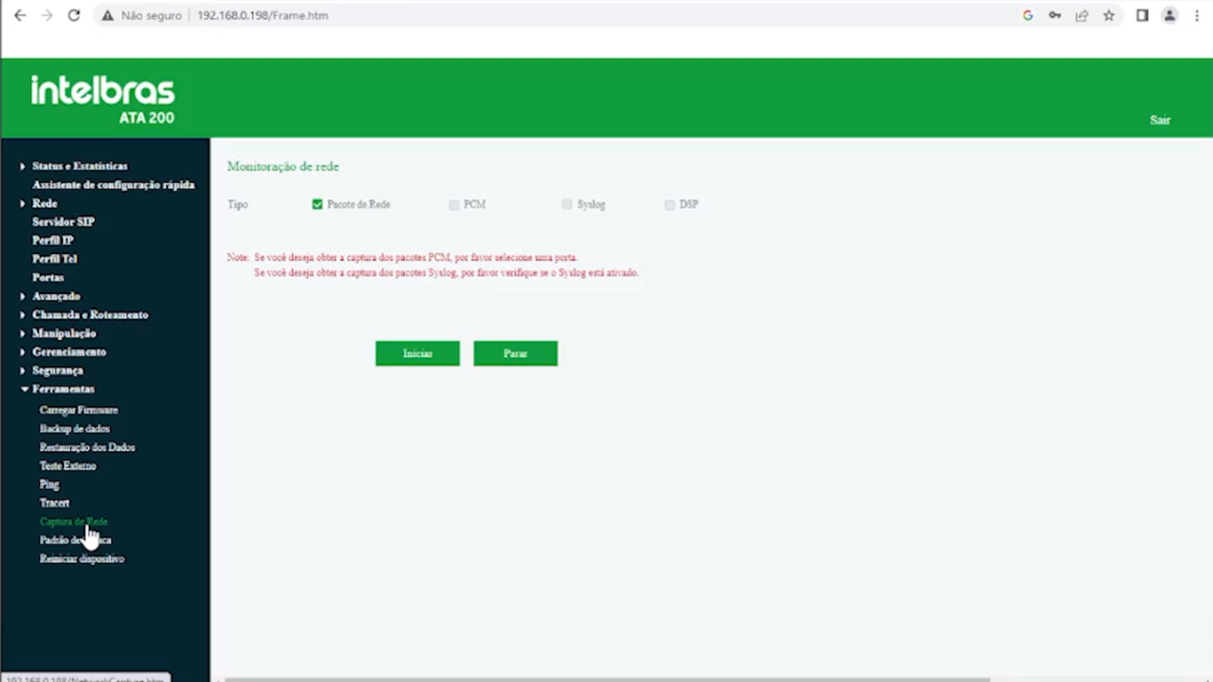The width and height of the screenshot is (1213, 682).
Task: Expand Chamada e Roteamento arrow
Action: 23,314
